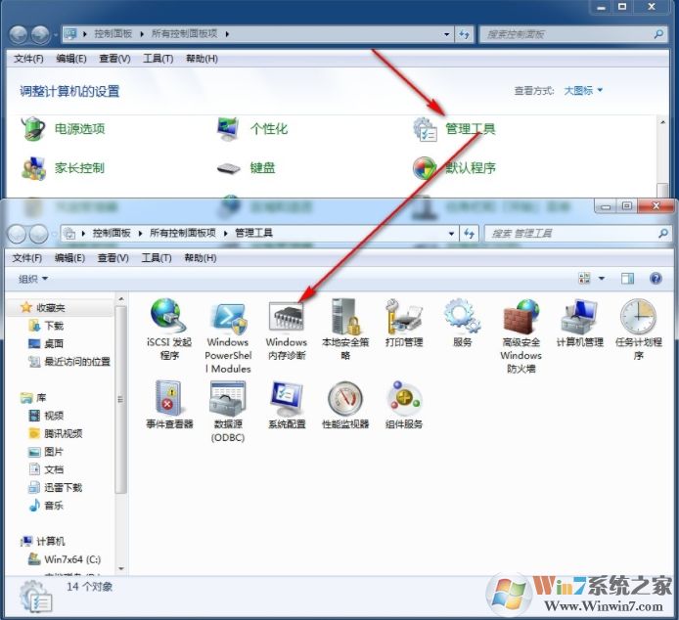Go forward in Control Panel window

coord(41,34)
